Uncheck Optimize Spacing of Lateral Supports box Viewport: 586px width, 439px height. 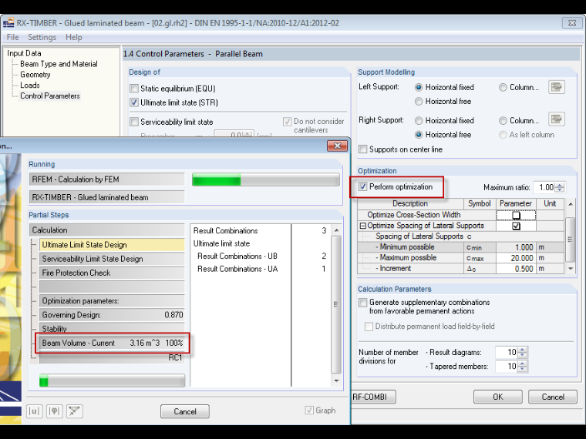pos(516,226)
